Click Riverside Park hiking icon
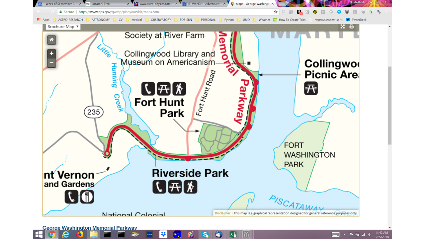 point(191,187)
